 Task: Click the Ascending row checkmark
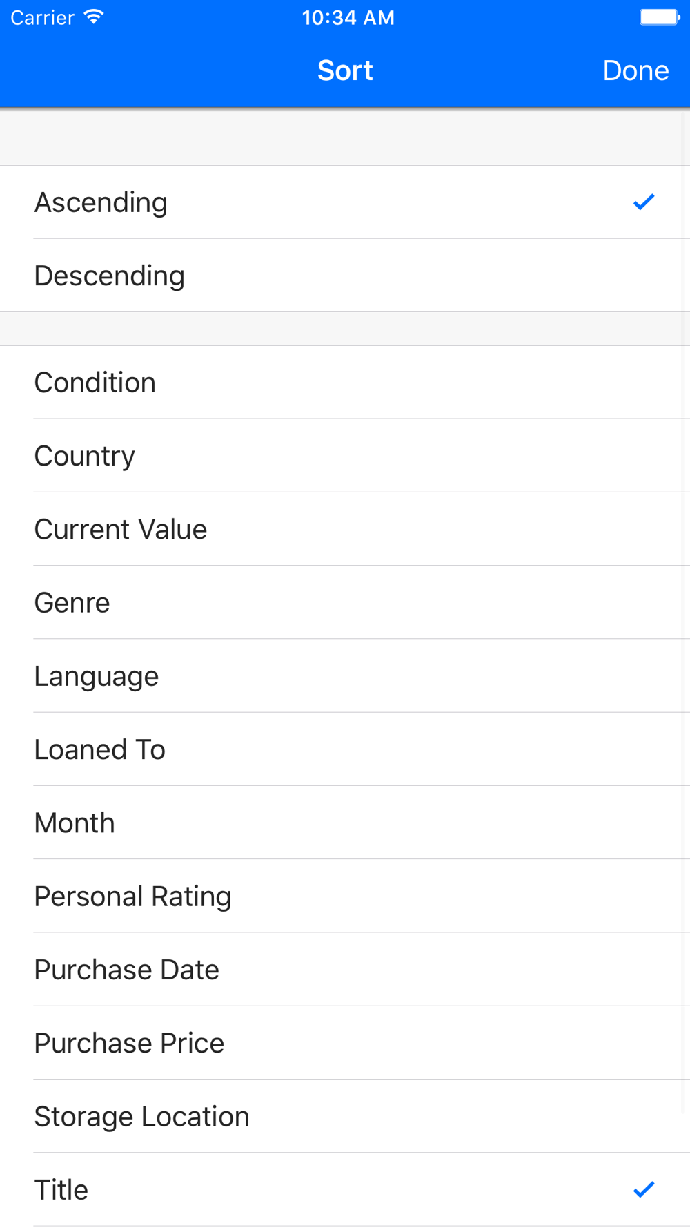[643, 202]
